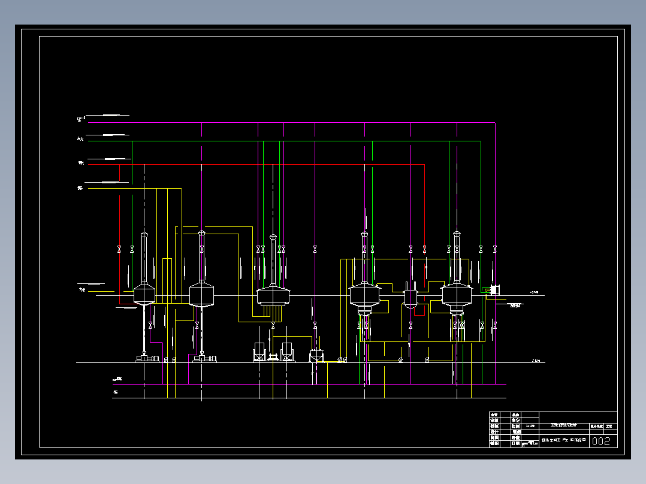Select the fourth large vessel body

click(x=364, y=295)
